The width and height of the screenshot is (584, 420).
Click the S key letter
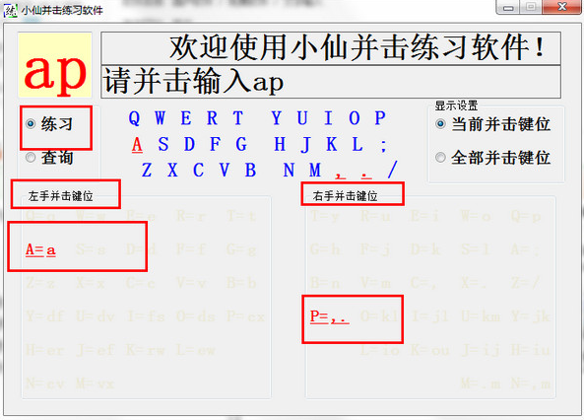pyautogui.click(x=163, y=144)
